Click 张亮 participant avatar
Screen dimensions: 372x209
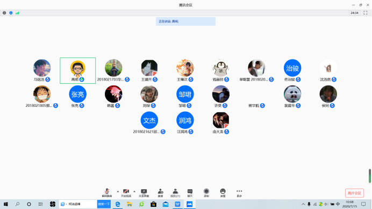click(77, 94)
